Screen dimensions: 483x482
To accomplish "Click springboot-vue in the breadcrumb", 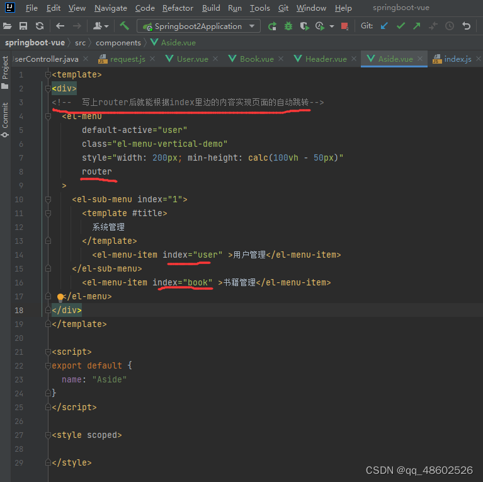I will pyautogui.click(x=35, y=43).
